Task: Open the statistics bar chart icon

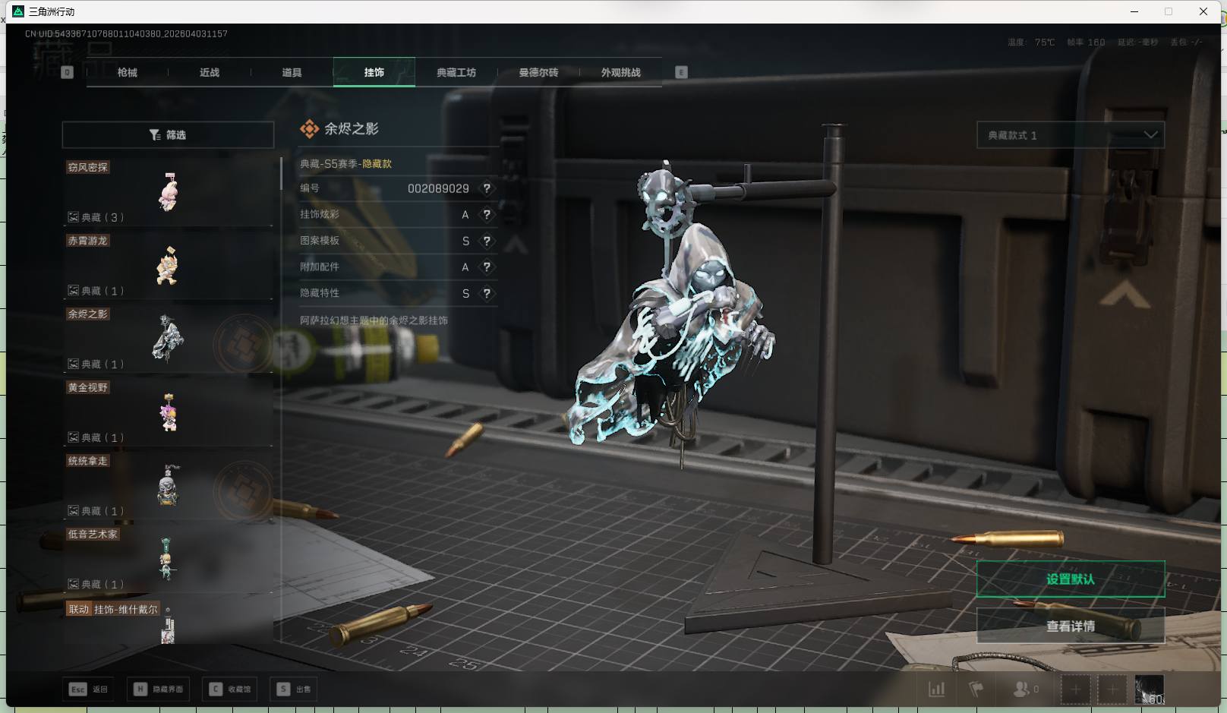Action: click(937, 689)
